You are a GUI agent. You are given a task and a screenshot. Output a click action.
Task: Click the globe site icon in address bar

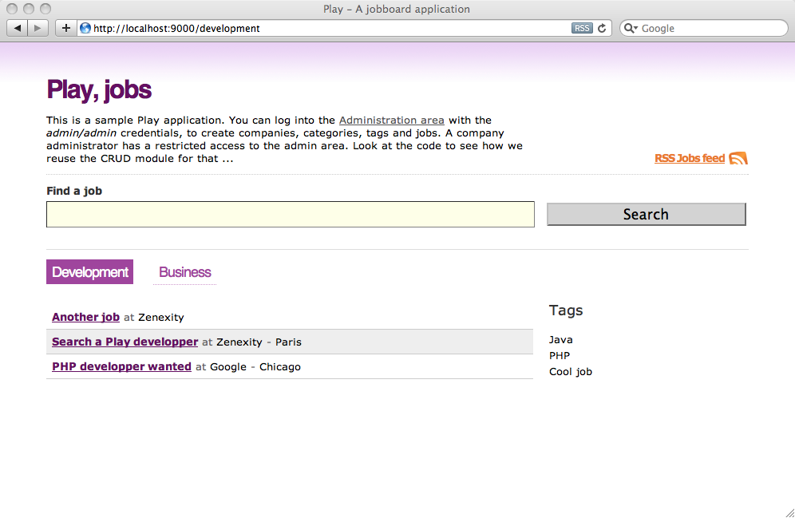tap(85, 28)
